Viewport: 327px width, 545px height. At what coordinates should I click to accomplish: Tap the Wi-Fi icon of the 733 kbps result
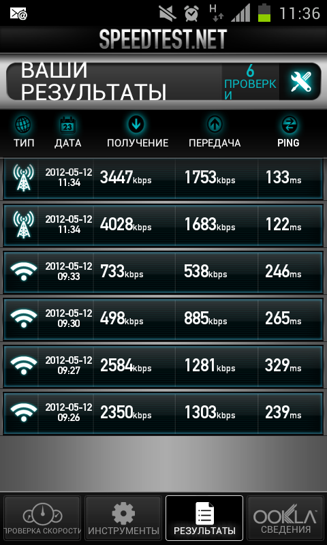(23, 271)
